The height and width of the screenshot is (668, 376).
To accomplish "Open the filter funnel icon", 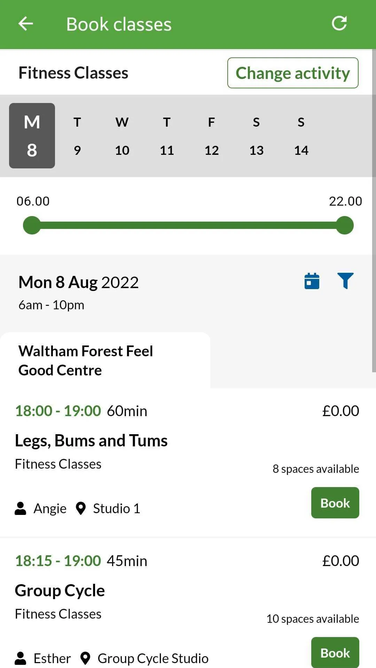I will (x=345, y=281).
